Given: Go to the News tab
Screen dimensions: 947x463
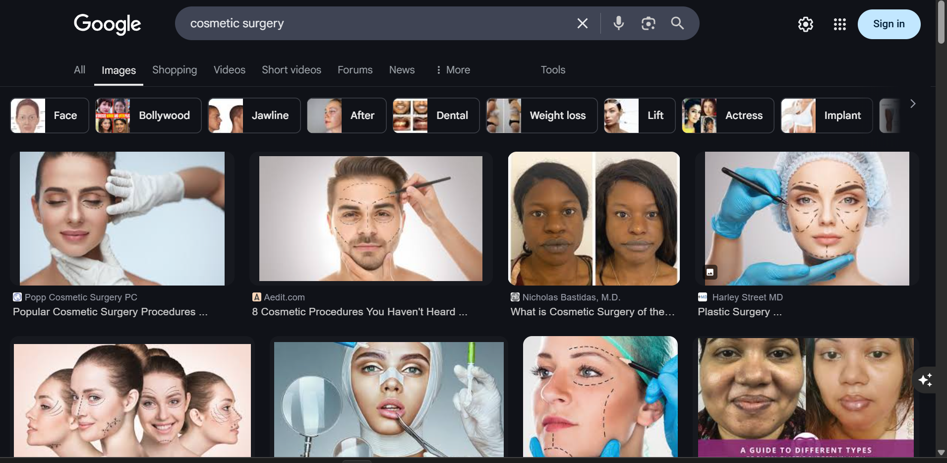Looking at the screenshot, I should (x=402, y=70).
